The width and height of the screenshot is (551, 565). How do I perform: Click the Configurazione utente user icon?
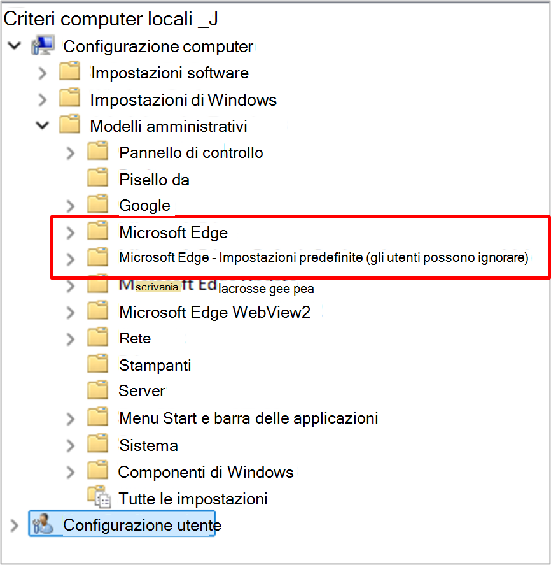(43, 524)
